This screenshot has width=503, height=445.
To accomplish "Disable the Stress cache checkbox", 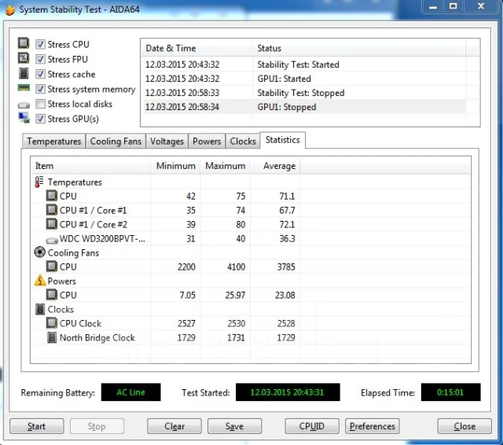I will tap(40, 74).
